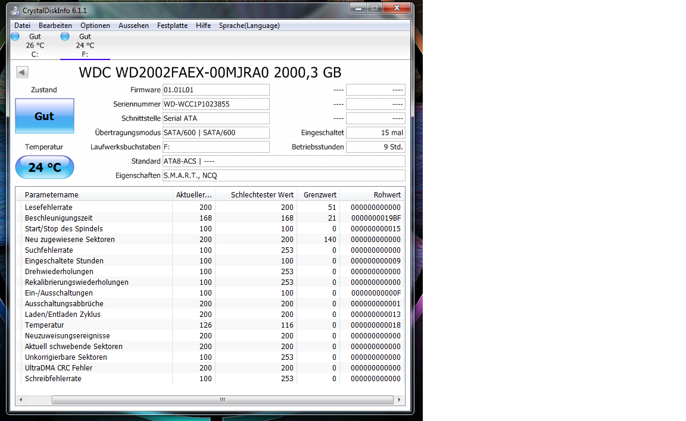Open the Hilfe menu

(203, 26)
